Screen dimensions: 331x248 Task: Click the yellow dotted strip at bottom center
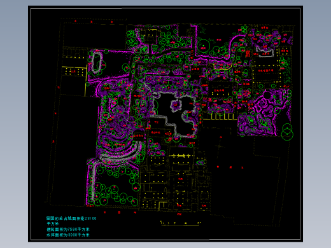tap(181, 223)
